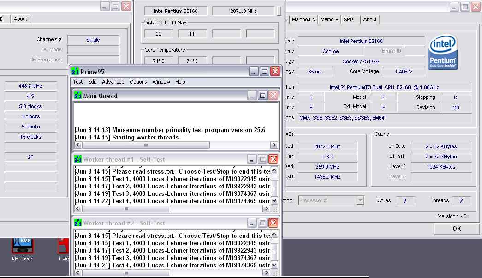The height and width of the screenshot is (278, 482).
Task: Close the right CPU-Z window
Action: [476, 7]
